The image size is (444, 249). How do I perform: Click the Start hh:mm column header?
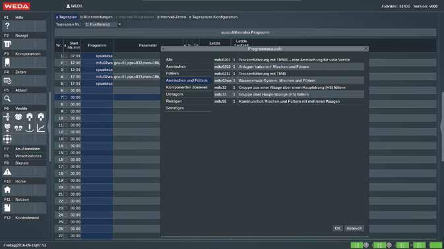pos(74,45)
